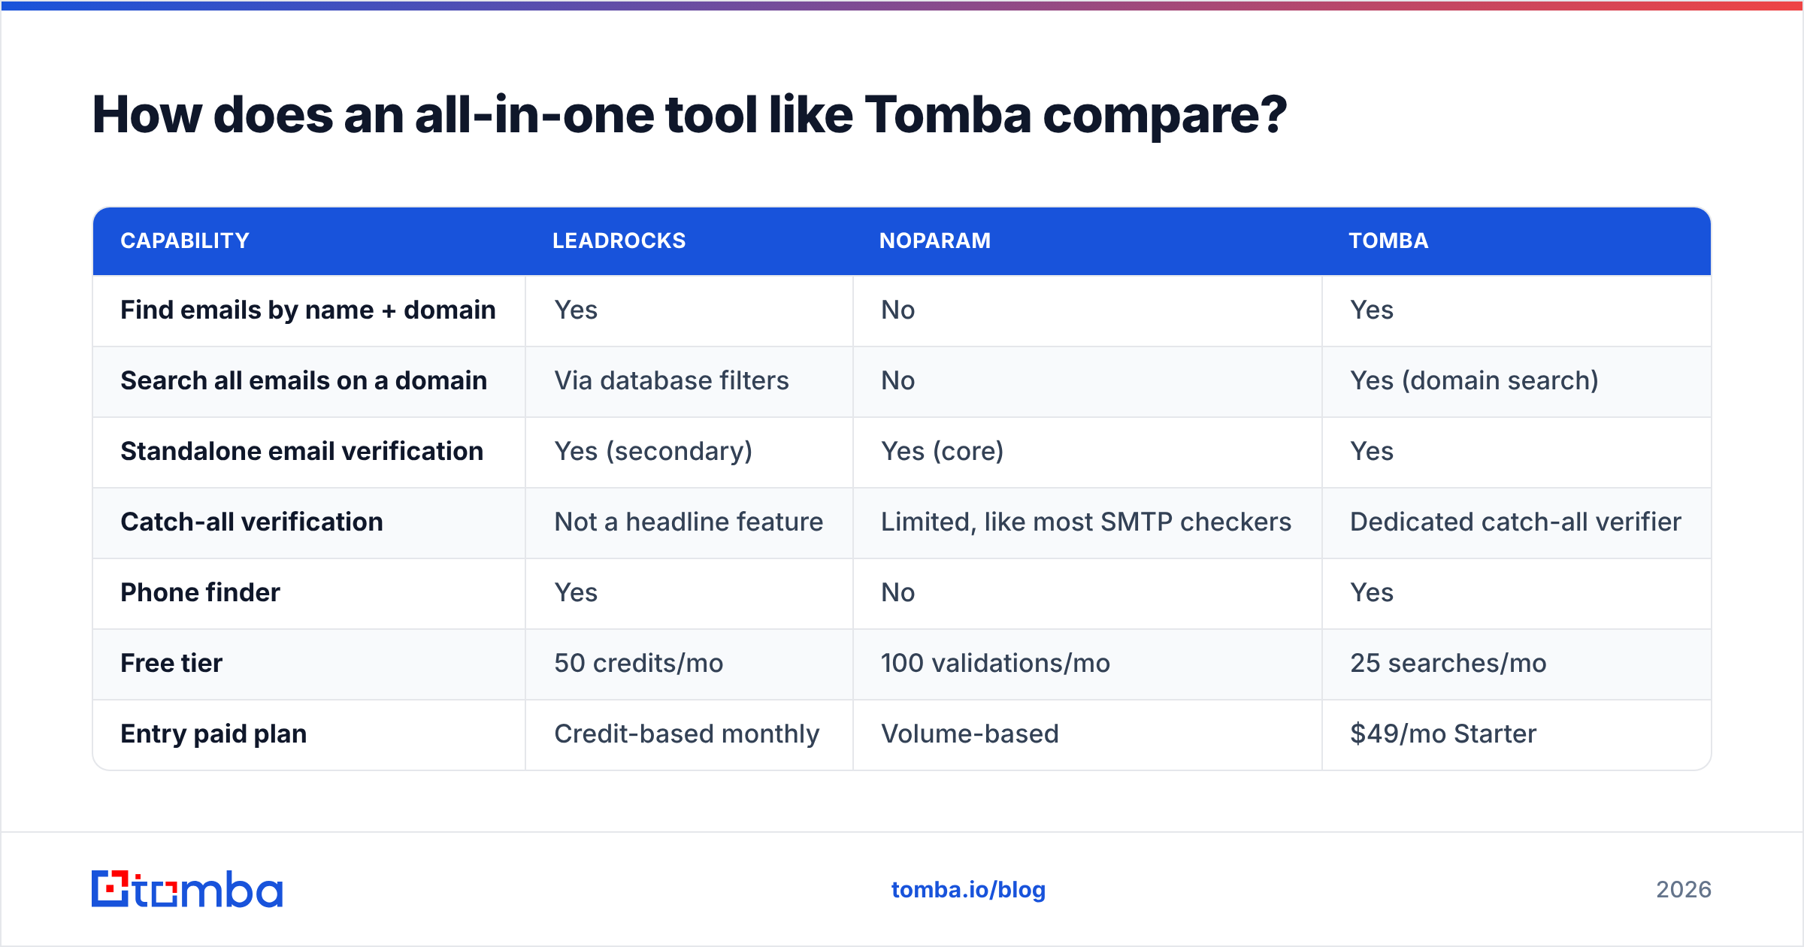Click 'Dedicated catch-all verifier' cell

[1515, 522]
